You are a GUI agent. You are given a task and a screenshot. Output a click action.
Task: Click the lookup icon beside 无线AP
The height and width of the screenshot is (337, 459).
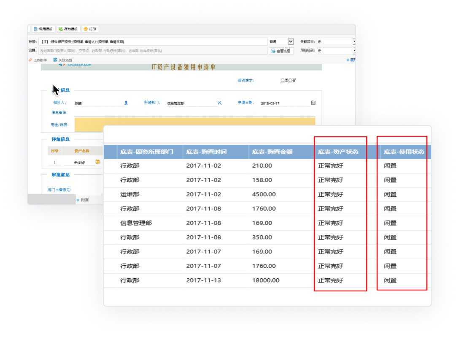tap(97, 162)
